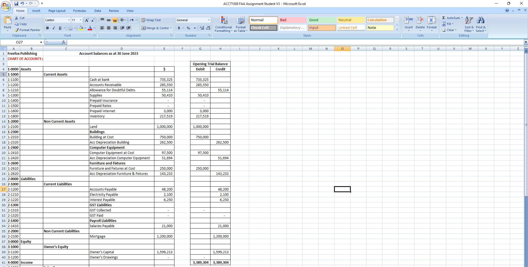Select the Input cell style
Image resolution: width=528 pixels, height=267 pixels.
(x=321, y=27)
